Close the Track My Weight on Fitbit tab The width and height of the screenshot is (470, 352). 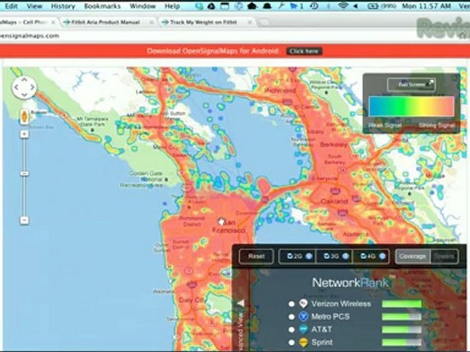(250, 22)
